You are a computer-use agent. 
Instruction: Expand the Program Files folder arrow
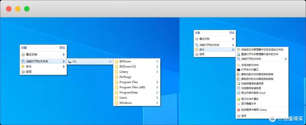157,82
